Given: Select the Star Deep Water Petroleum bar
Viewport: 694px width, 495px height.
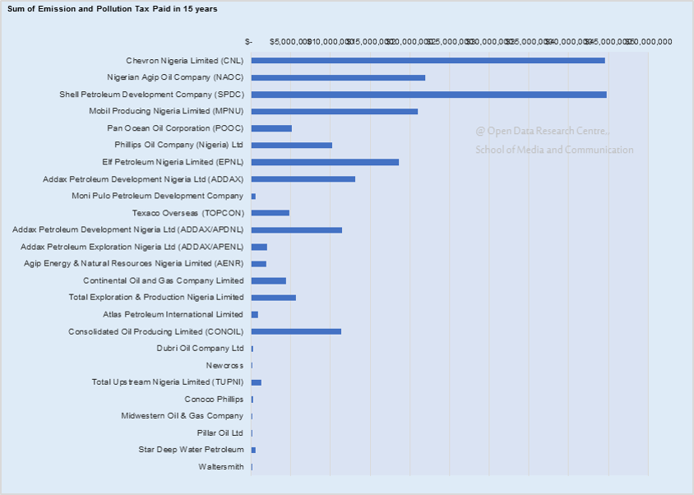Looking at the screenshot, I should pyautogui.click(x=253, y=451).
